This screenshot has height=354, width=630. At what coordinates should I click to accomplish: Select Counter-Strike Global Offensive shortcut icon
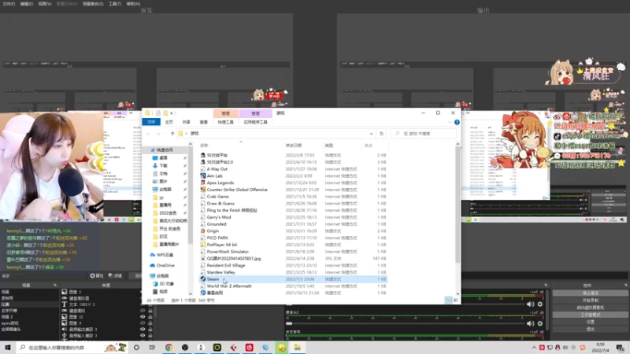203,190
